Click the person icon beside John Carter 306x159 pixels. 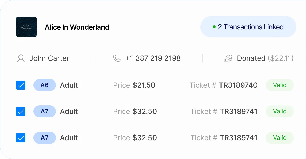[x=21, y=58]
